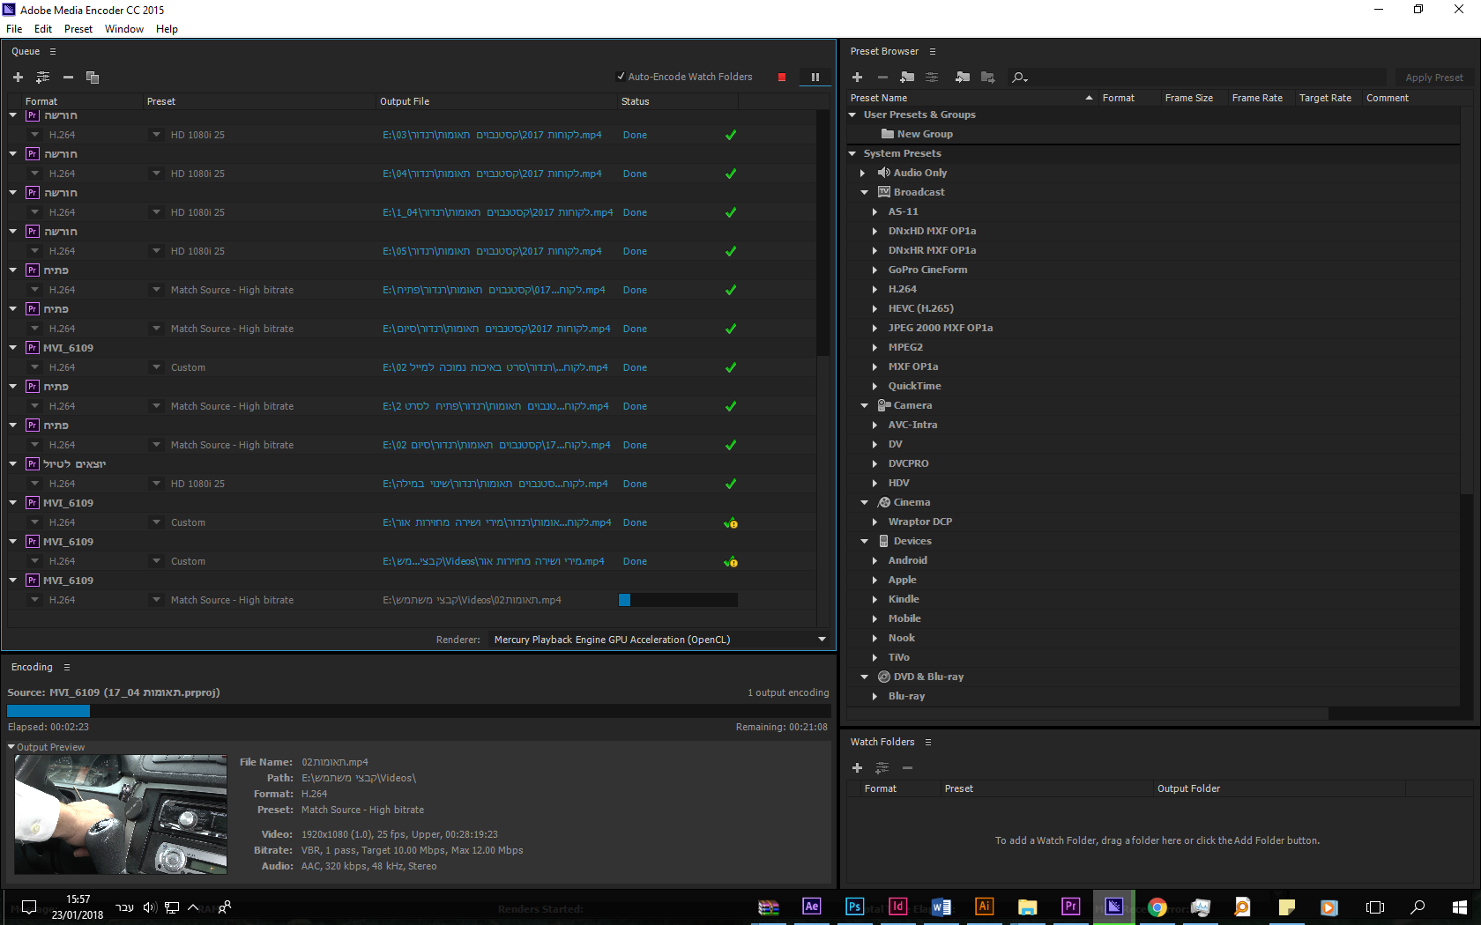
Task: Open the Renderer dropdown
Action: pos(660,640)
